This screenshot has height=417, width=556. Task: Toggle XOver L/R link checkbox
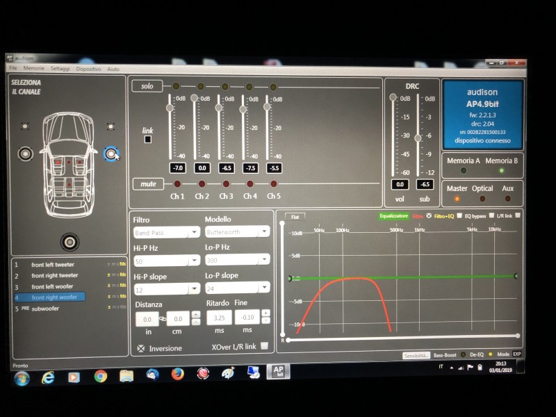click(264, 345)
